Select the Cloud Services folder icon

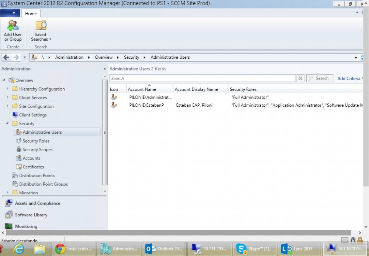(x=15, y=98)
